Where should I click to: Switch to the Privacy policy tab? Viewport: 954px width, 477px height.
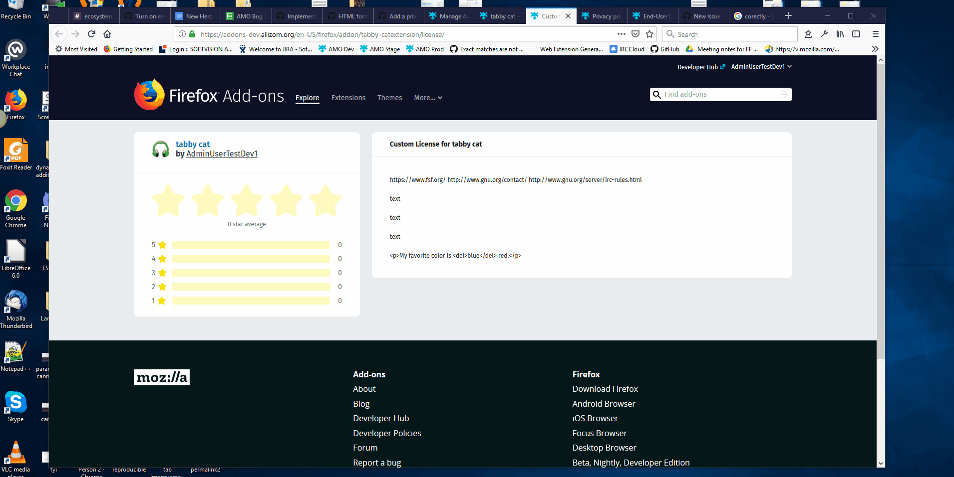pyautogui.click(x=602, y=16)
